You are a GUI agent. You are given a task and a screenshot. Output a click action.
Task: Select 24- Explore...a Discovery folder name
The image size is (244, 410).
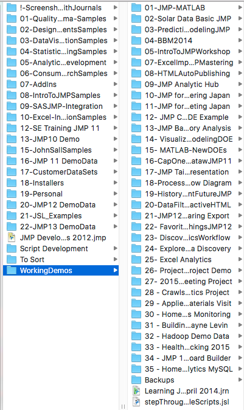coord(188,248)
